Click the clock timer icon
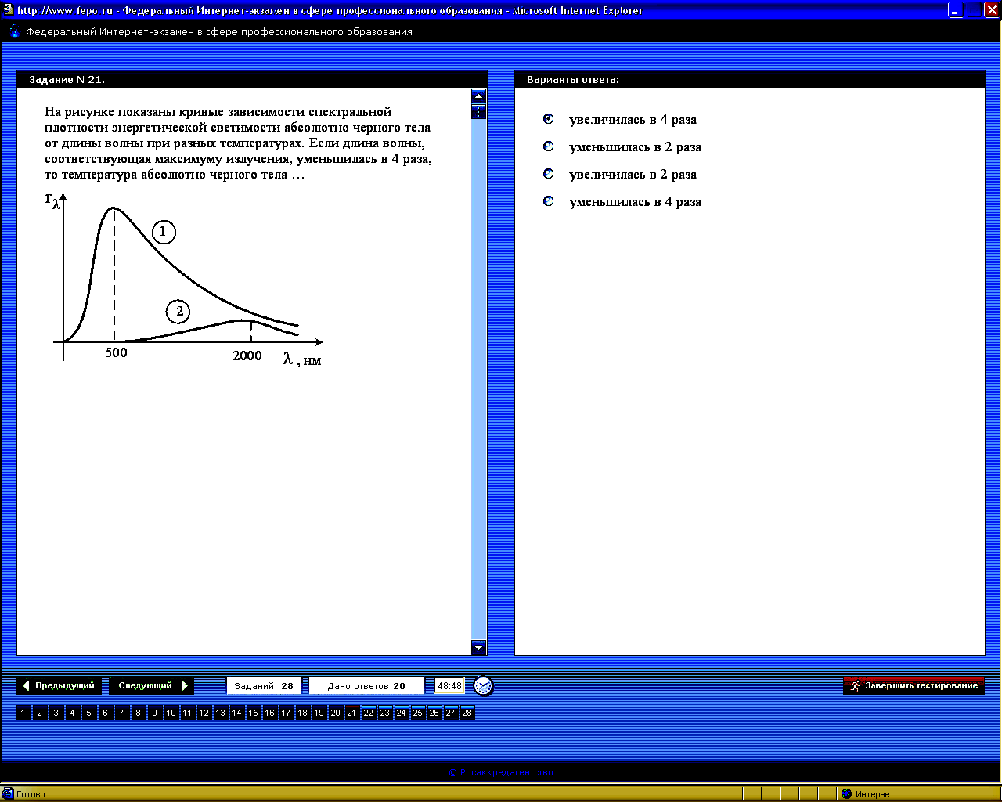The height and width of the screenshot is (802, 1002). (x=484, y=686)
